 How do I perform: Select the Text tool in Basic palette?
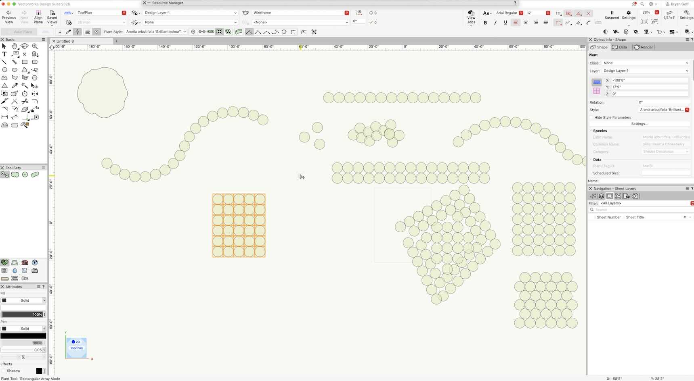[4, 54]
